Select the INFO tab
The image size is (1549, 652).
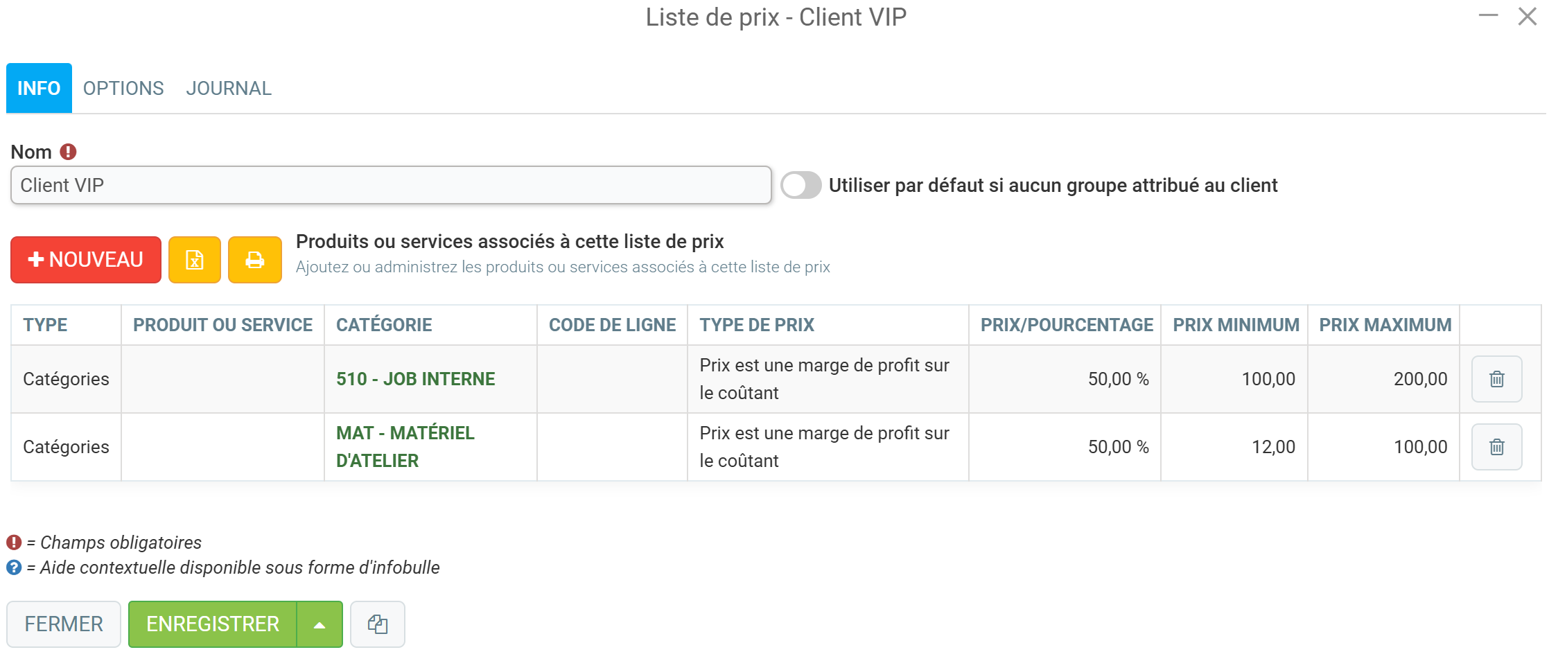[x=39, y=88]
